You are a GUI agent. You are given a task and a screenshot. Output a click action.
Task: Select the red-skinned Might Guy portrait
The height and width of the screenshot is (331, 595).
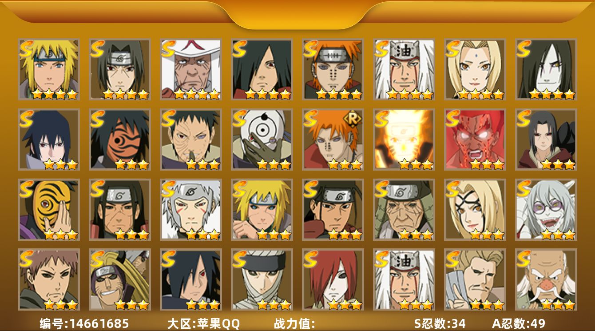(475, 140)
